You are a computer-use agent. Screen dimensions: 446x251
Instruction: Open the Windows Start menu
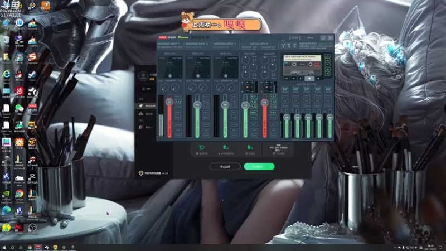tap(4, 247)
